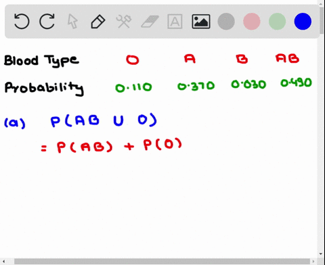Choose the light green color swatch

(277, 22)
